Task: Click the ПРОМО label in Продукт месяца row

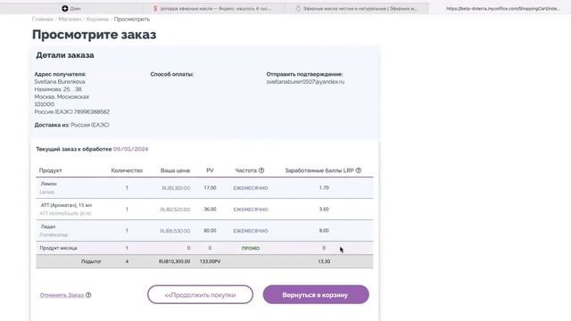Action: (251, 248)
